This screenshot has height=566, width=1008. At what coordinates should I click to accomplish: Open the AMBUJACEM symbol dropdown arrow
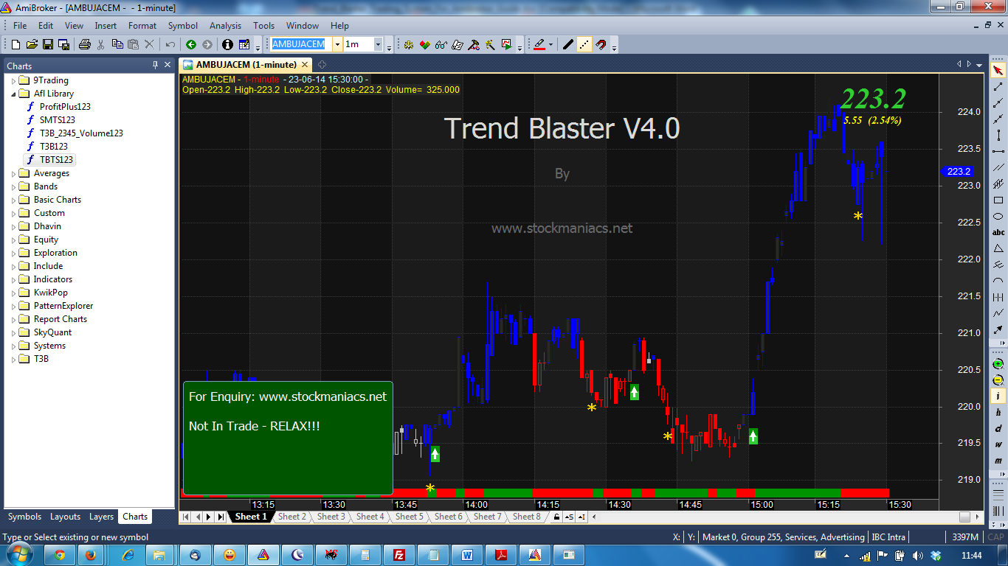pyautogui.click(x=337, y=44)
